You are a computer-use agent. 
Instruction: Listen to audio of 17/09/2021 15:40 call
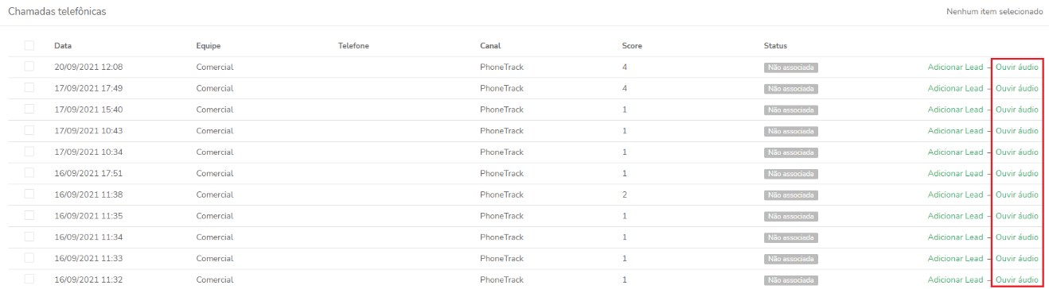pyautogui.click(x=1016, y=110)
